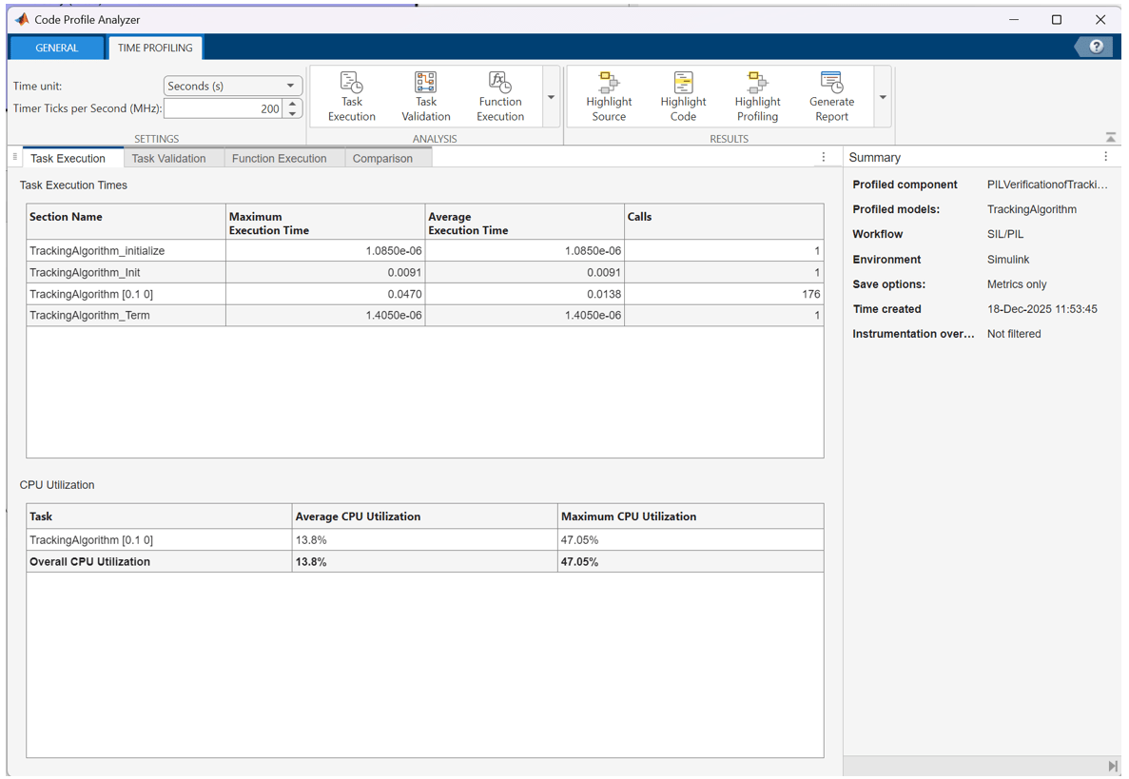Open the Time unit dropdown
This screenshot has width=1129, height=779.
[x=233, y=86]
